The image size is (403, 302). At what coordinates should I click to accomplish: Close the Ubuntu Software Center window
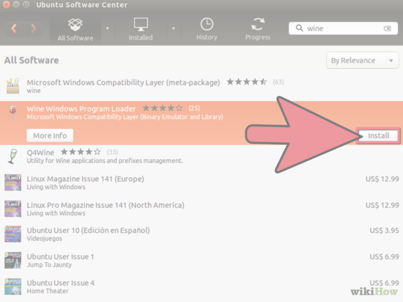(x=6, y=4)
